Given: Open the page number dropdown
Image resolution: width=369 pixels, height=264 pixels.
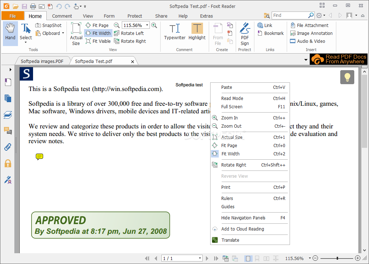Looking at the screenshot, I should [x=200, y=258].
